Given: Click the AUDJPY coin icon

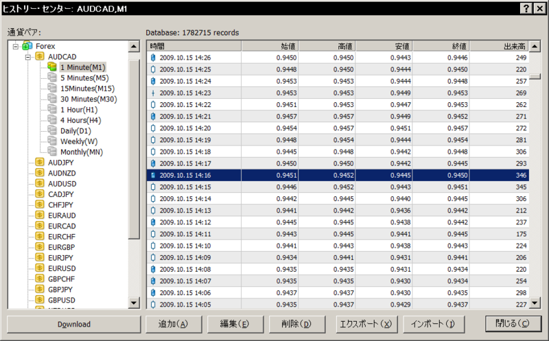Looking at the screenshot, I should point(40,162).
